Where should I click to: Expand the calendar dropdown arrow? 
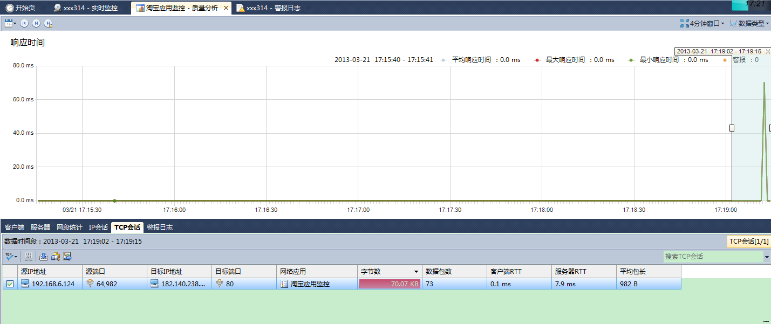pos(15,23)
